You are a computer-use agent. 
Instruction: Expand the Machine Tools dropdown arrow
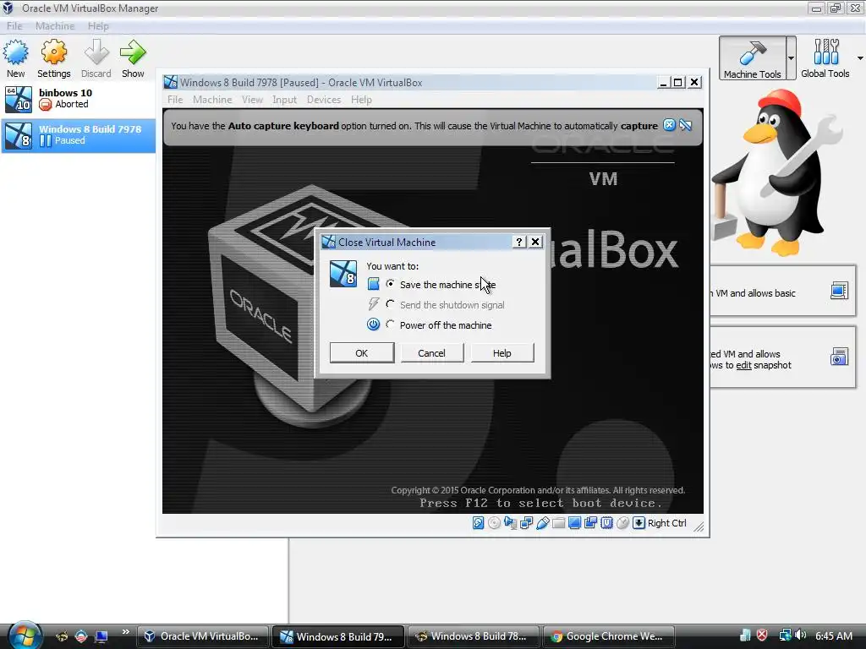(x=791, y=58)
